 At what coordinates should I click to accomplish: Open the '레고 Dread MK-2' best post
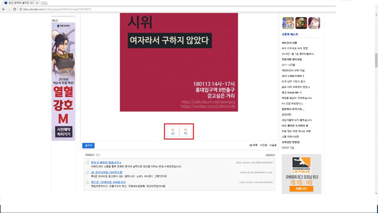point(291,92)
